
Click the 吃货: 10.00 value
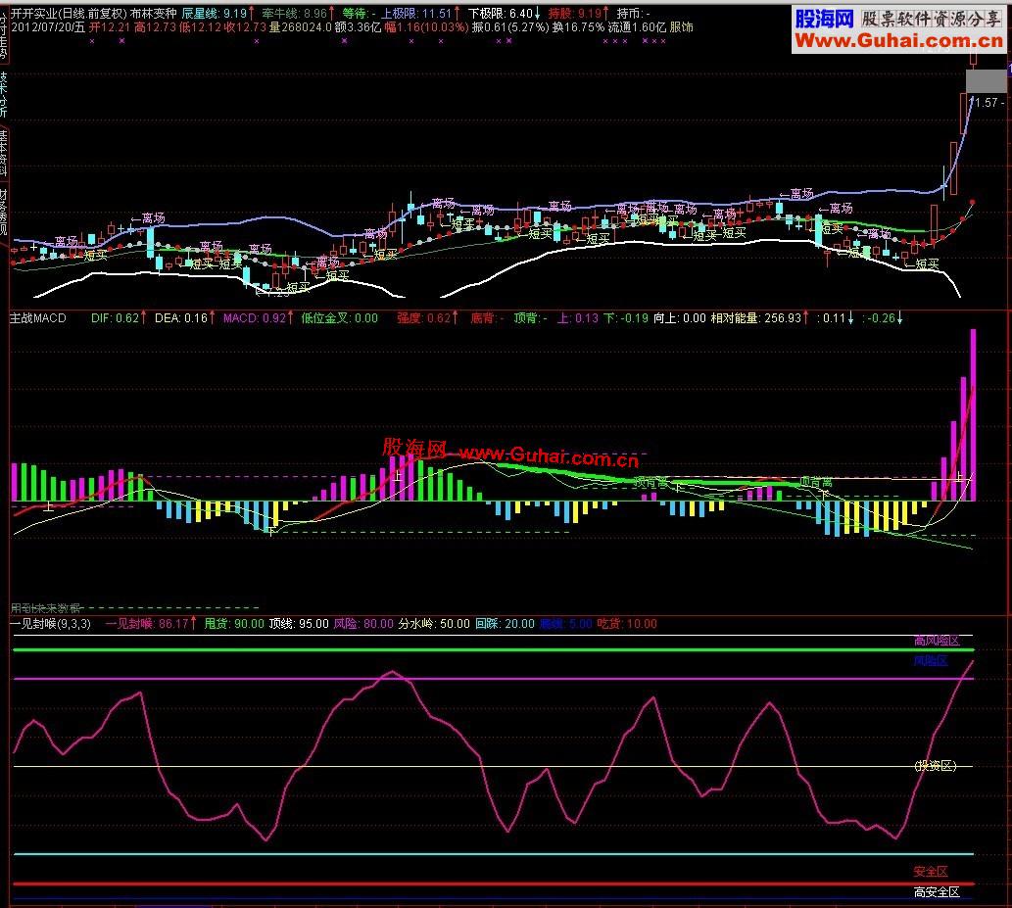coord(627,624)
